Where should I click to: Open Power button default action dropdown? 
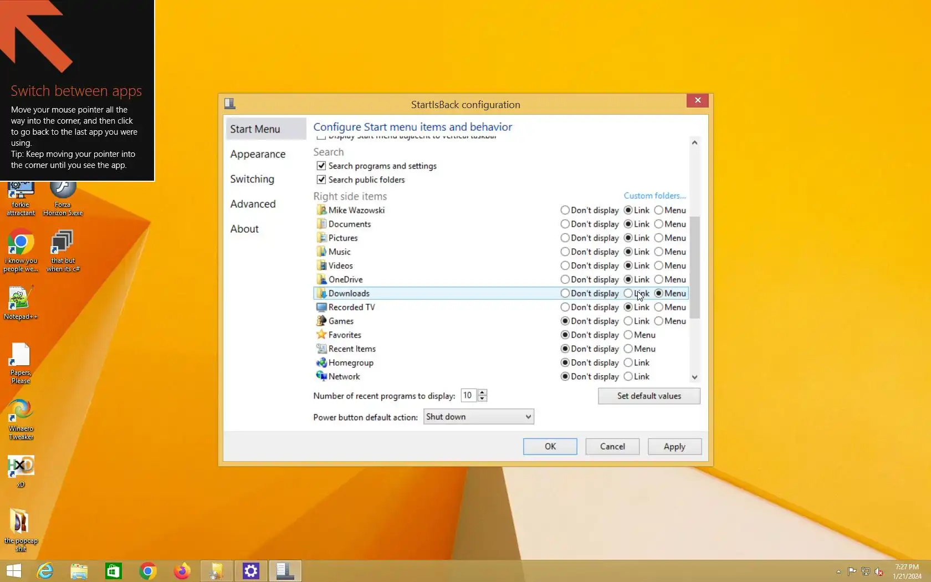pyautogui.click(x=479, y=417)
